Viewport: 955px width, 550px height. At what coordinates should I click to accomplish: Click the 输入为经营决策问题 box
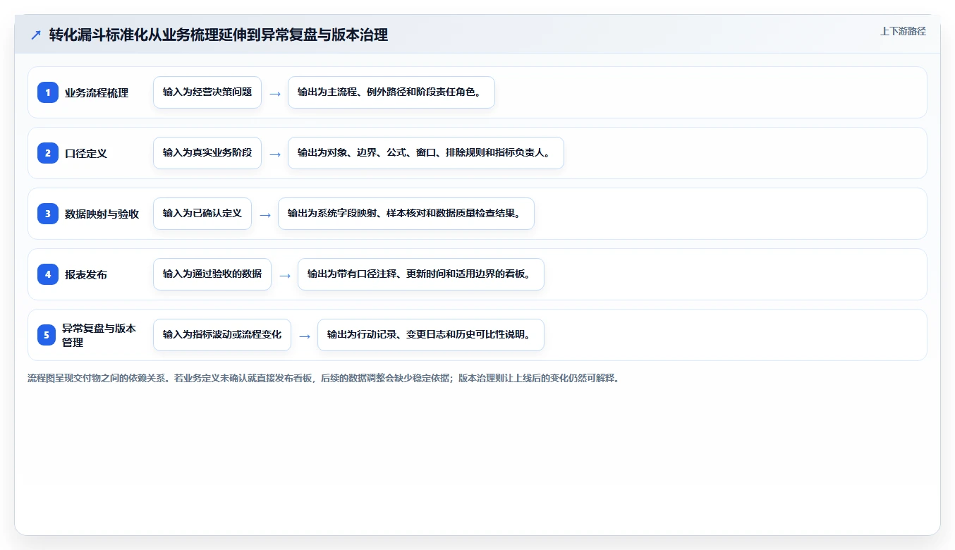pos(207,92)
